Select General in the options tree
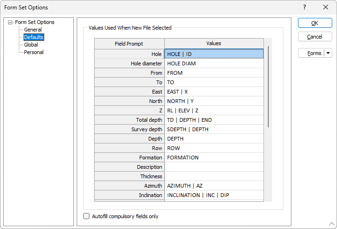The width and height of the screenshot is (337, 229). coord(33,30)
